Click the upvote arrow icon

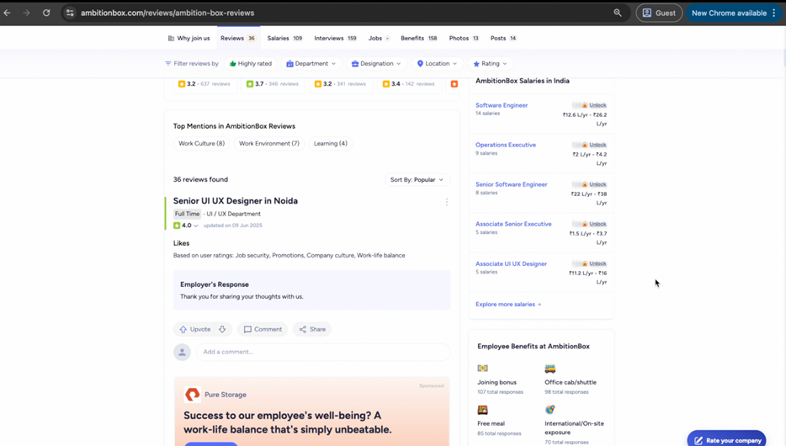(183, 330)
